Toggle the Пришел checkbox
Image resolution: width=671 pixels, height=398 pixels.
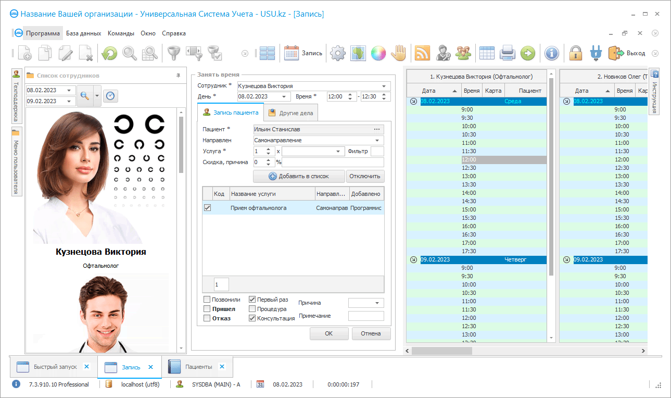207,309
